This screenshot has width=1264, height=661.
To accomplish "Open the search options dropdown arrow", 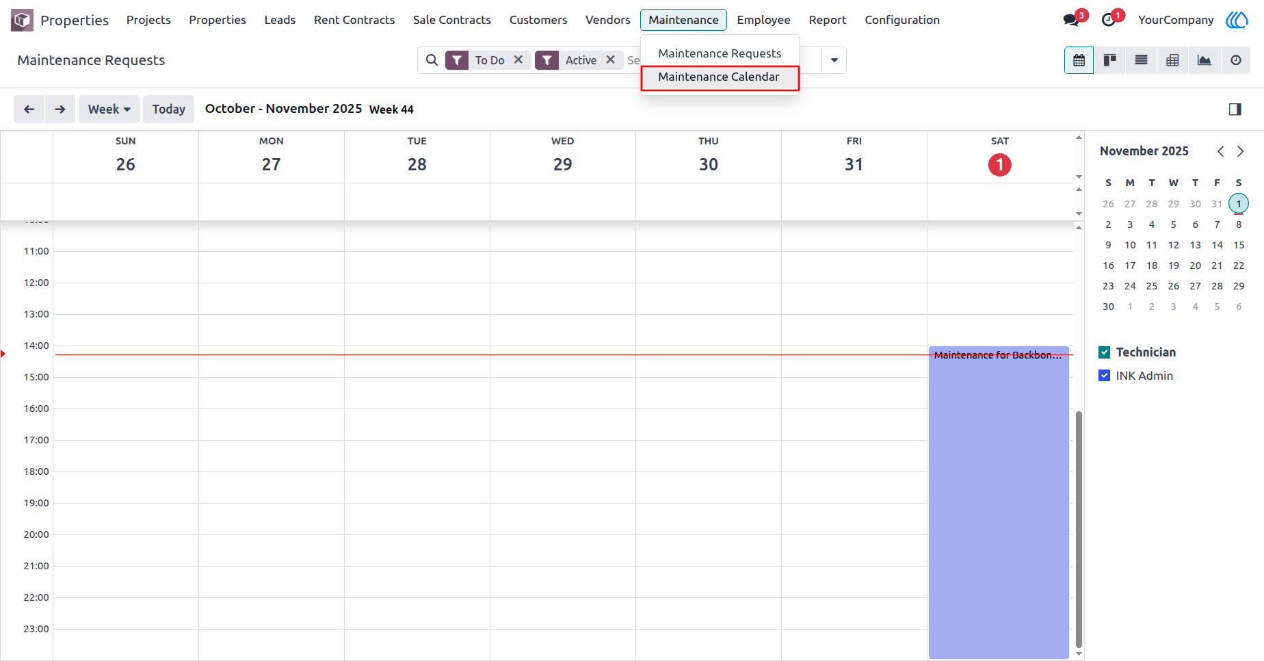I will point(834,60).
